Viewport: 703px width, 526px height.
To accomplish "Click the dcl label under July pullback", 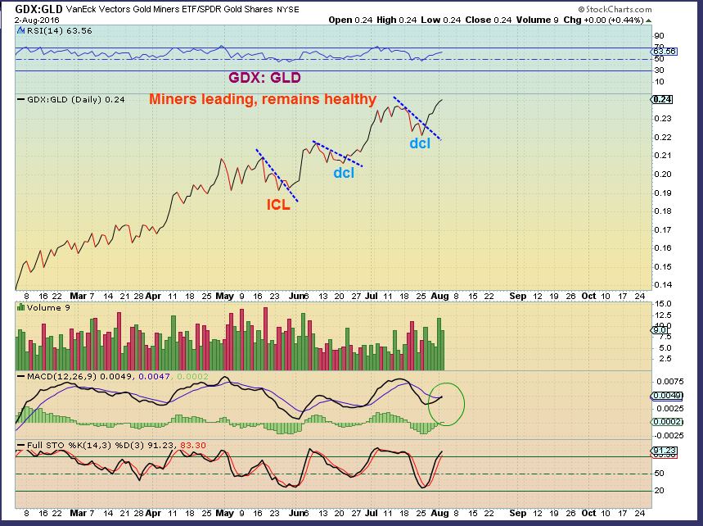I will point(420,143).
